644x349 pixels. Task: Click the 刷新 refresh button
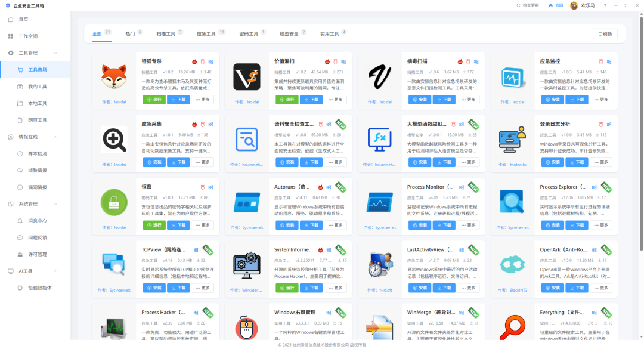click(x=605, y=34)
